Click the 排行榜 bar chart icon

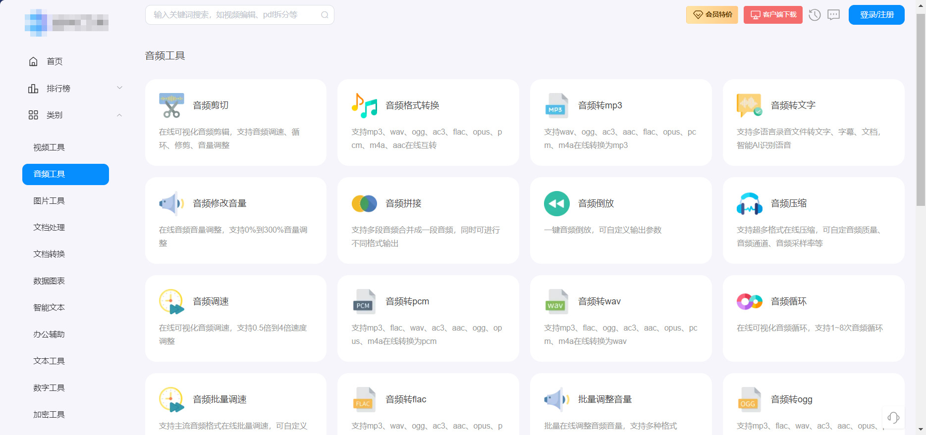point(33,89)
